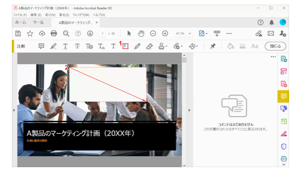Toggle the pin to keep tool selected

[212, 46]
